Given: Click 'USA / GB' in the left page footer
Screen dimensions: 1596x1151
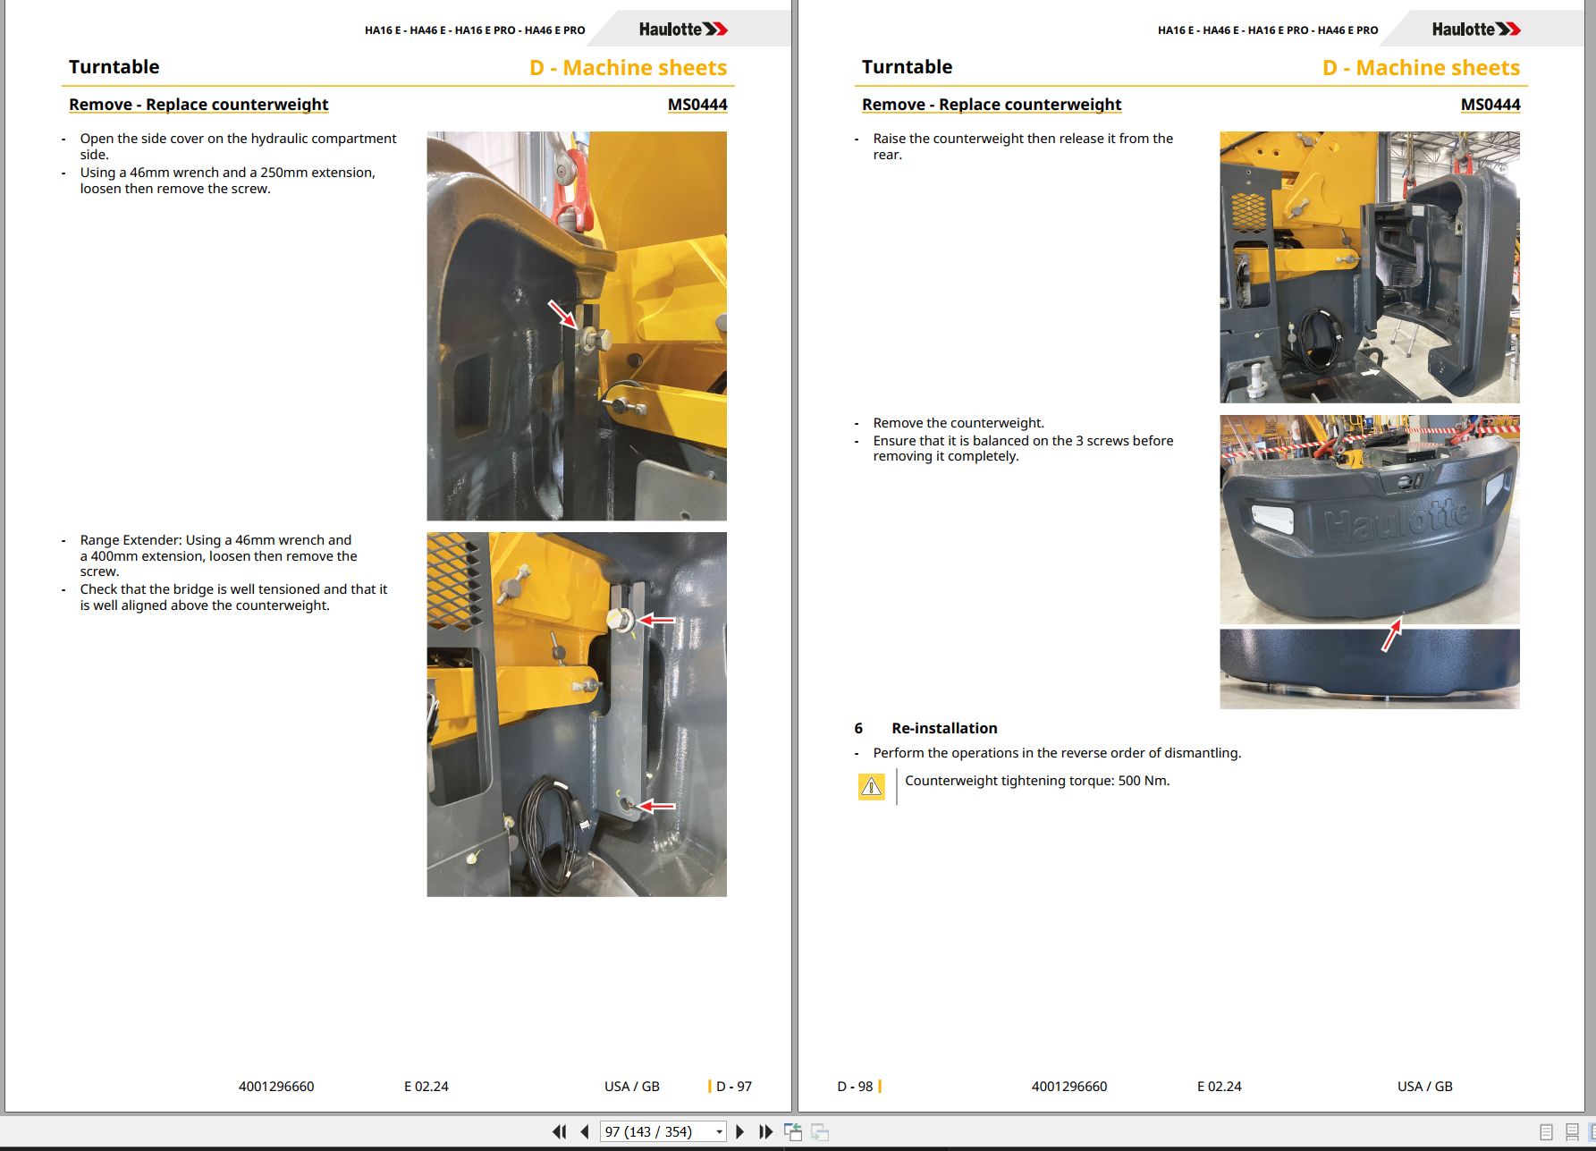Looking at the screenshot, I should [x=632, y=1087].
